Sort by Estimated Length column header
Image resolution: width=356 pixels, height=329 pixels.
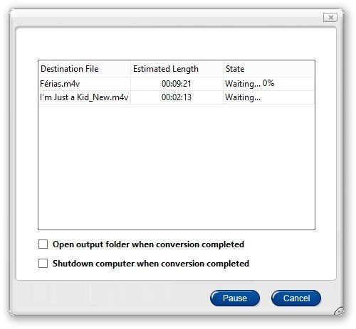click(x=177, y=69)
